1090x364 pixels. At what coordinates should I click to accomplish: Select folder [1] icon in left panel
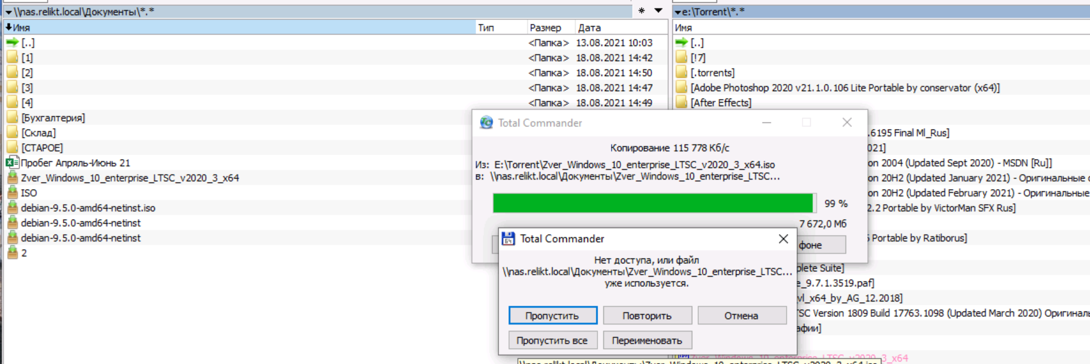[12, 57]
